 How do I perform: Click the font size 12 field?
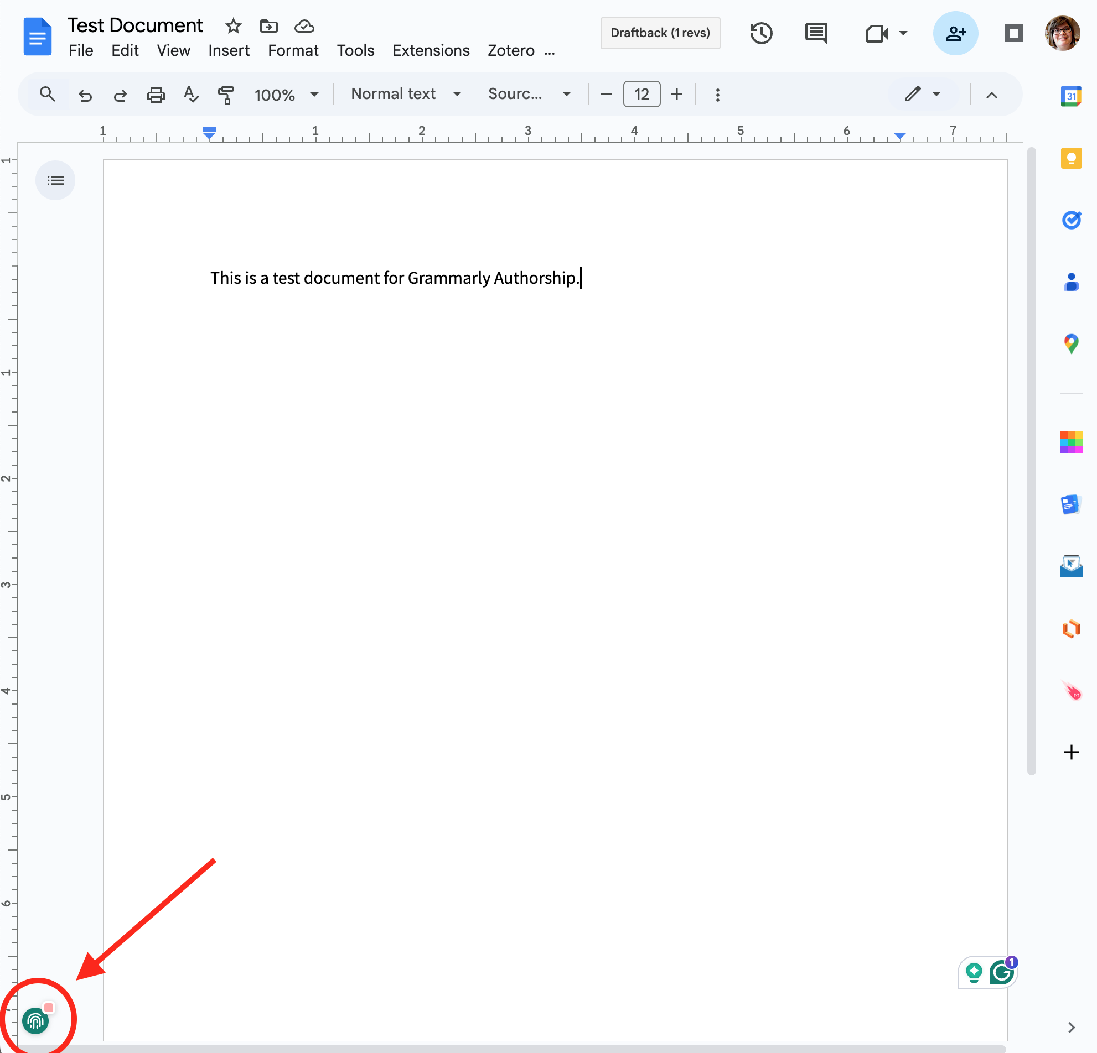[x=641, y=94]
